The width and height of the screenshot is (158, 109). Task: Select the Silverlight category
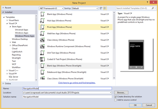tap(16, 58)
